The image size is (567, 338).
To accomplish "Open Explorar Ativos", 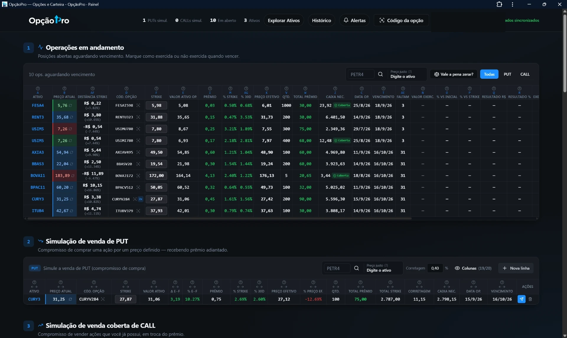I will coord(284,20).
